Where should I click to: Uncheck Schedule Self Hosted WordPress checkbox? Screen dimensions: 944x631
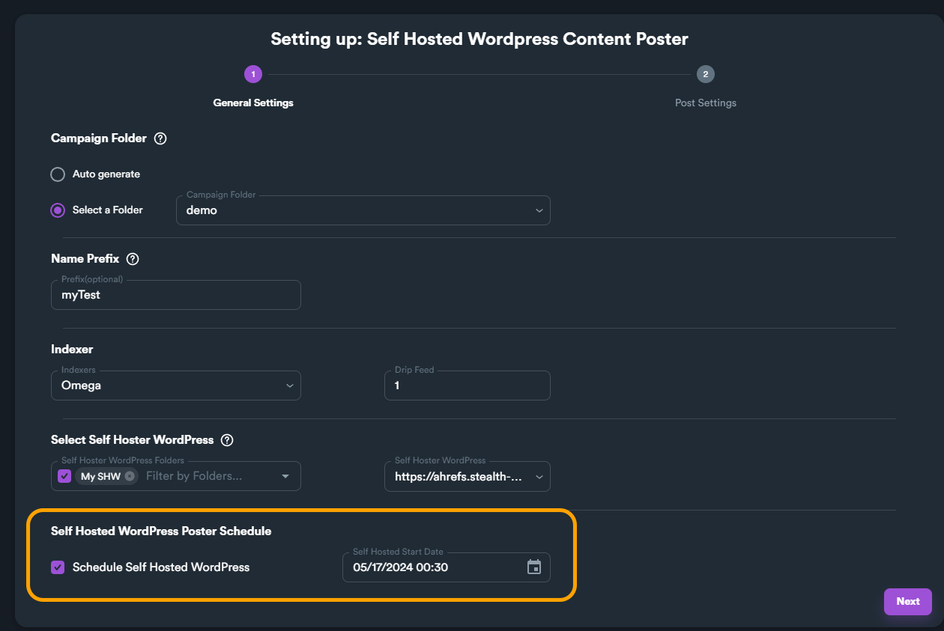58,567
